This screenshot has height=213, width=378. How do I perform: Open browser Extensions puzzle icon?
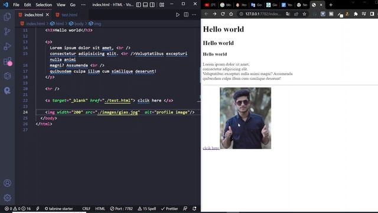[356, 14]
